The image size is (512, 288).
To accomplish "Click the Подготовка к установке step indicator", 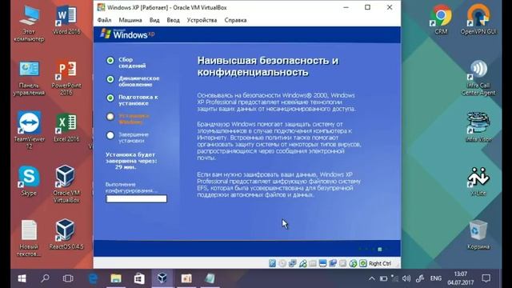I will 110,98.
